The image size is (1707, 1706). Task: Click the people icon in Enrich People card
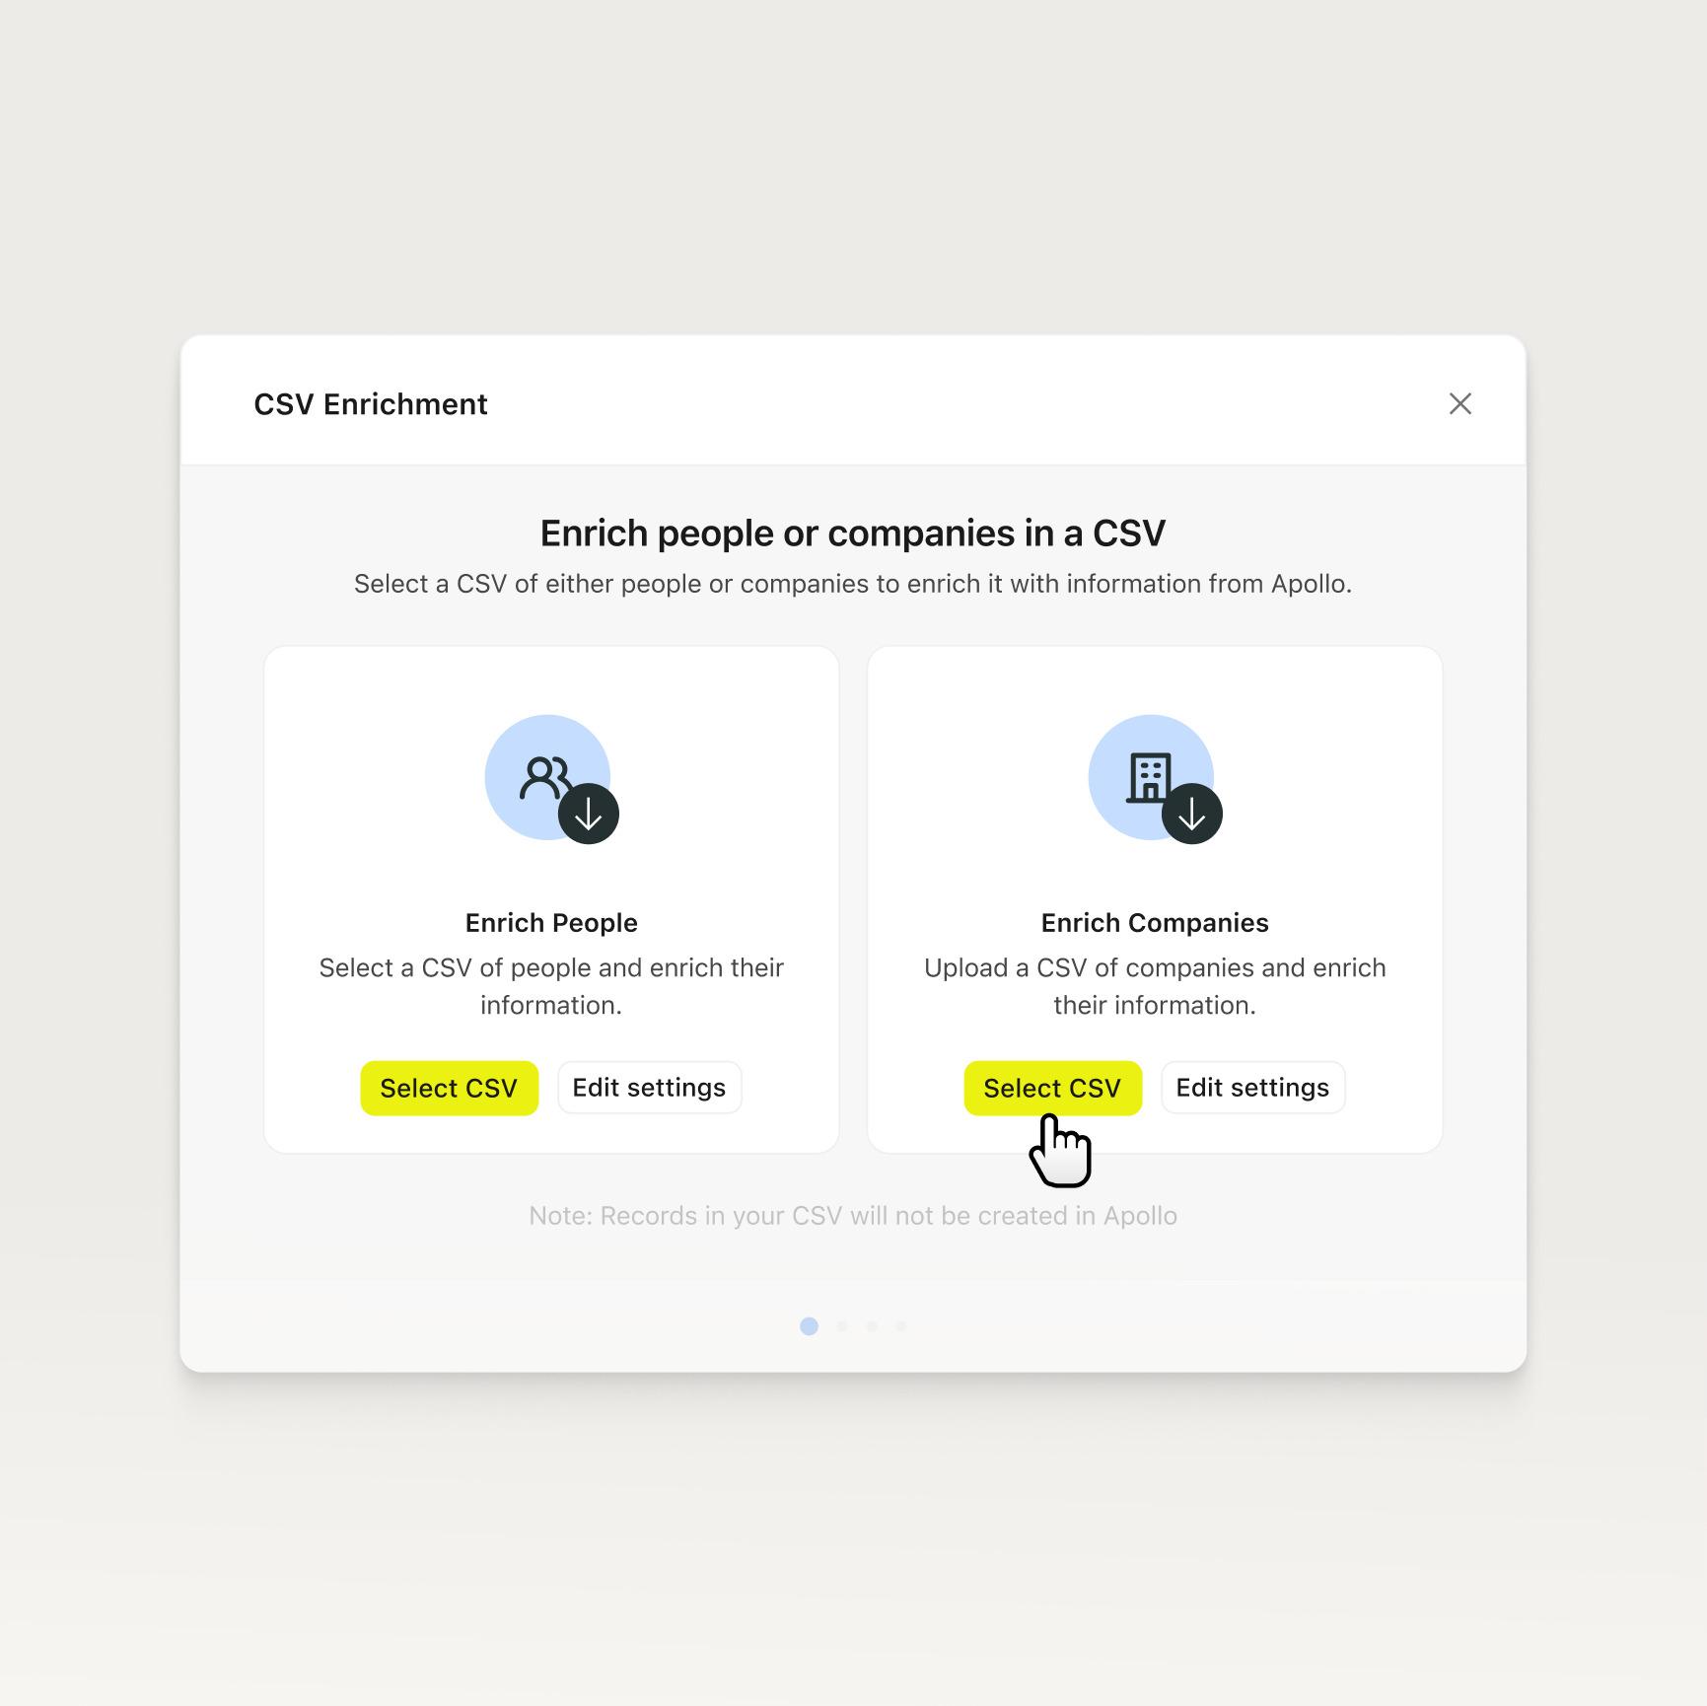click(542, 776)
